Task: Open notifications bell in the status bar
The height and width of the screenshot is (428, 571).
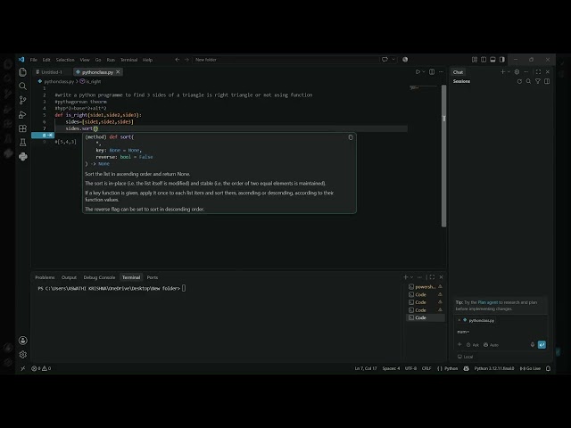Action: [548, 368]
